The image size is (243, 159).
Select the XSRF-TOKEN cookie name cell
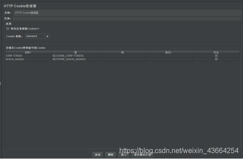[x=29, y=56]
